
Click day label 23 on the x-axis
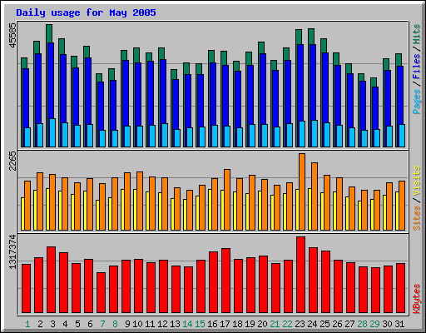300,324
